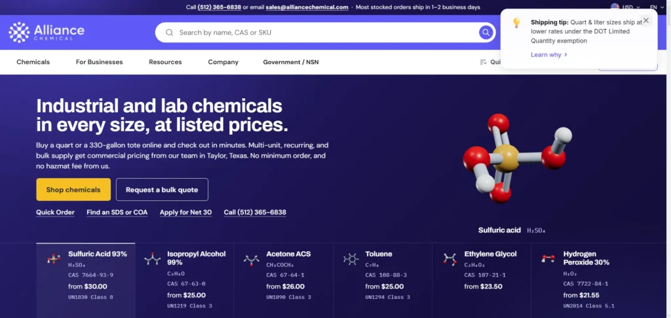The height and width of the screenshot is (318, 671).
Task: Click Request a bulk quote button
Action: [x=162, y=189]
